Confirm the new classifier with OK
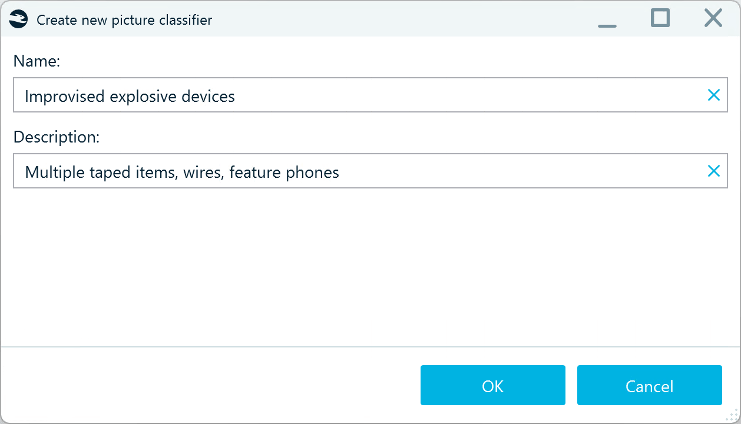The height and width of the screenshot is (424, 741). [x=492, y=385]
